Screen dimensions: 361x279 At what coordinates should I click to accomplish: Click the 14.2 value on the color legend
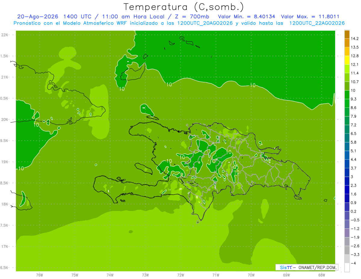[355, 39]
